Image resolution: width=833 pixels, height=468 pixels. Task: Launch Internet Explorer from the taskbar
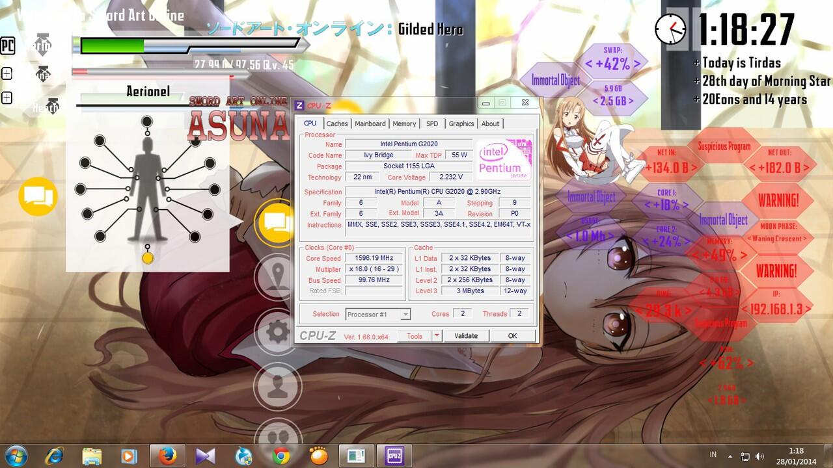[x=55, y=456]
